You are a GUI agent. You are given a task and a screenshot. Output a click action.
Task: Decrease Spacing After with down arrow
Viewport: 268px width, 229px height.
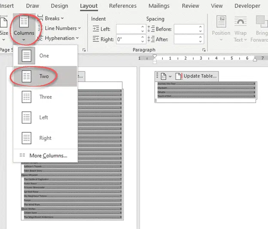(201, 42)
